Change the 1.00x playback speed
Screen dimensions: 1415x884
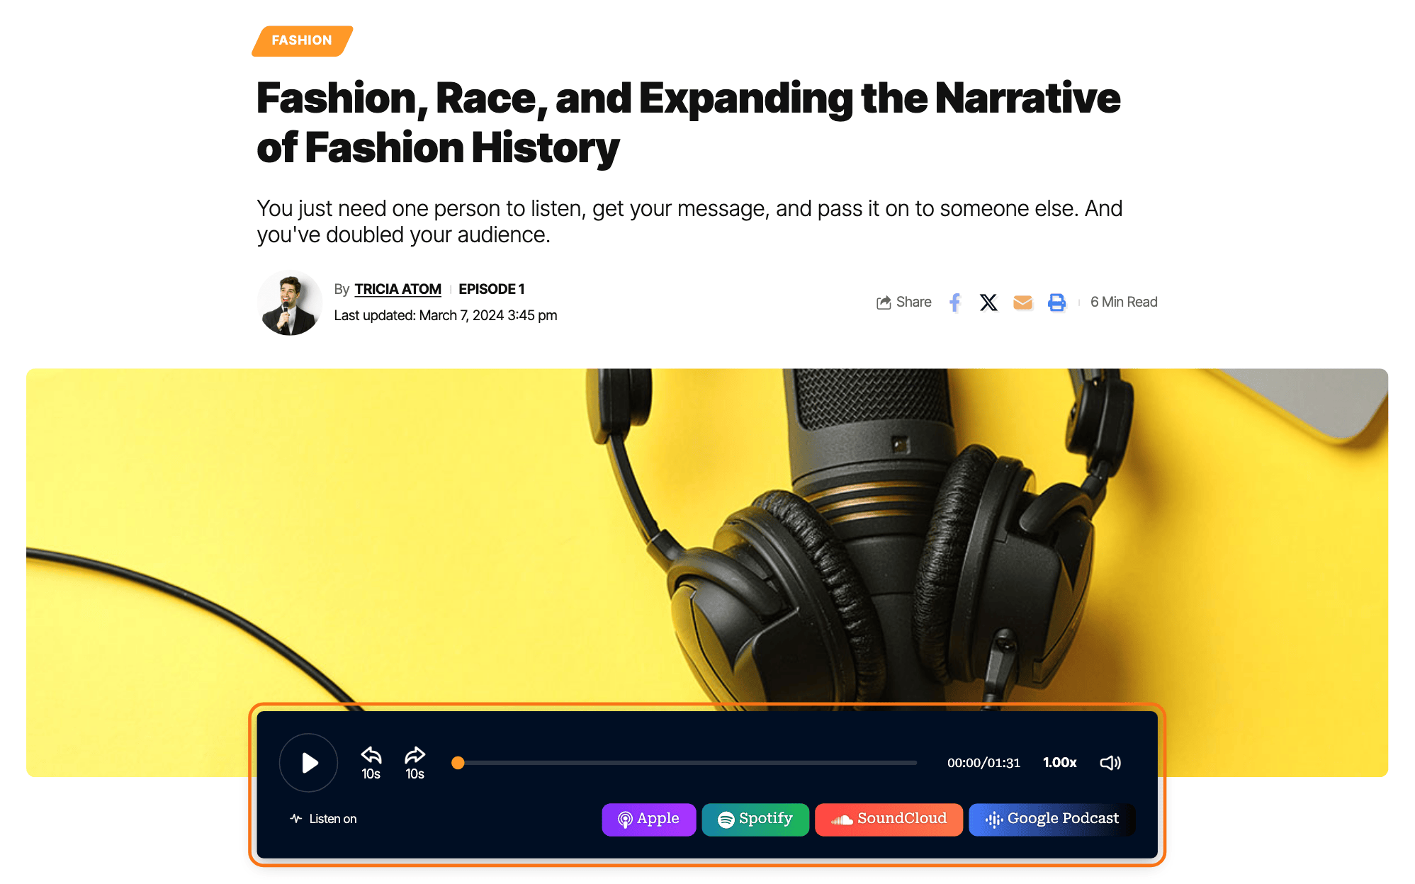(1059, 762)
